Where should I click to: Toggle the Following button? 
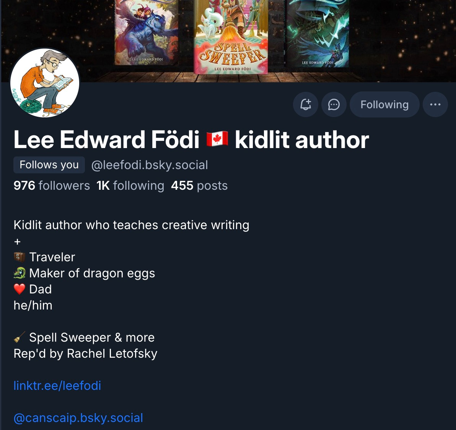384,105
